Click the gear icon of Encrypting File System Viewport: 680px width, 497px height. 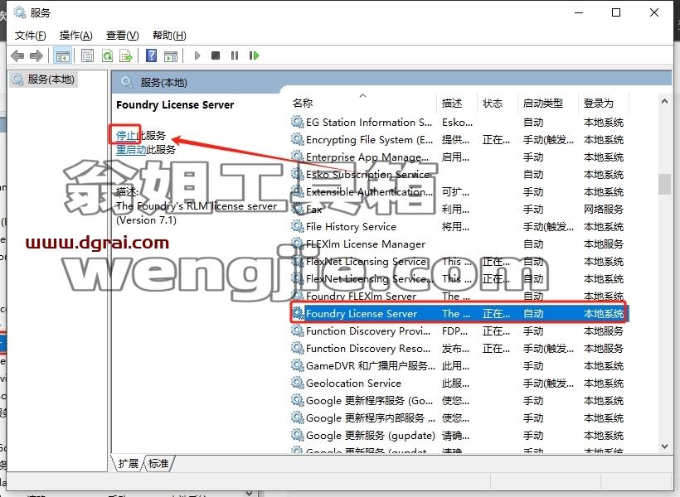pos(298,139)
